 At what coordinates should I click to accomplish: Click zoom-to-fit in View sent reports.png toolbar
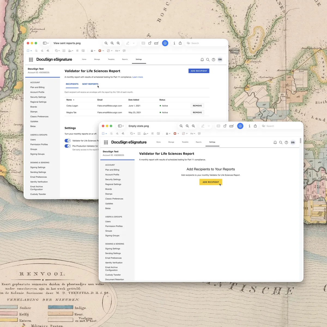[x=112, y=43]
